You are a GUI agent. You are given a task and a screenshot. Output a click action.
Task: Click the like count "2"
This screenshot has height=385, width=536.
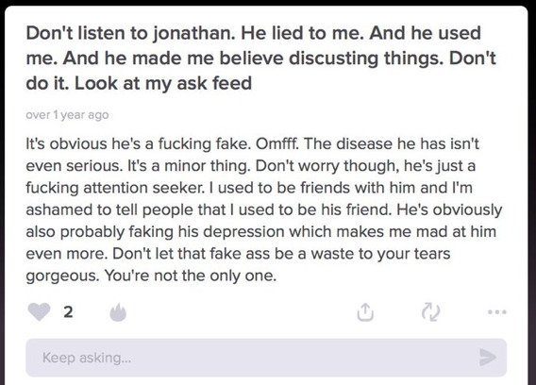[x=68, y=312]
